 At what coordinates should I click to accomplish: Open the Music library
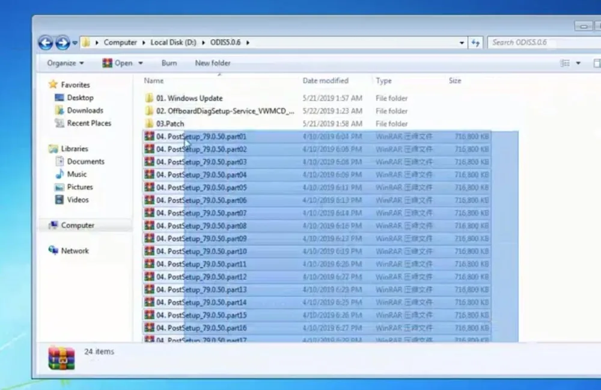point(77,174)
